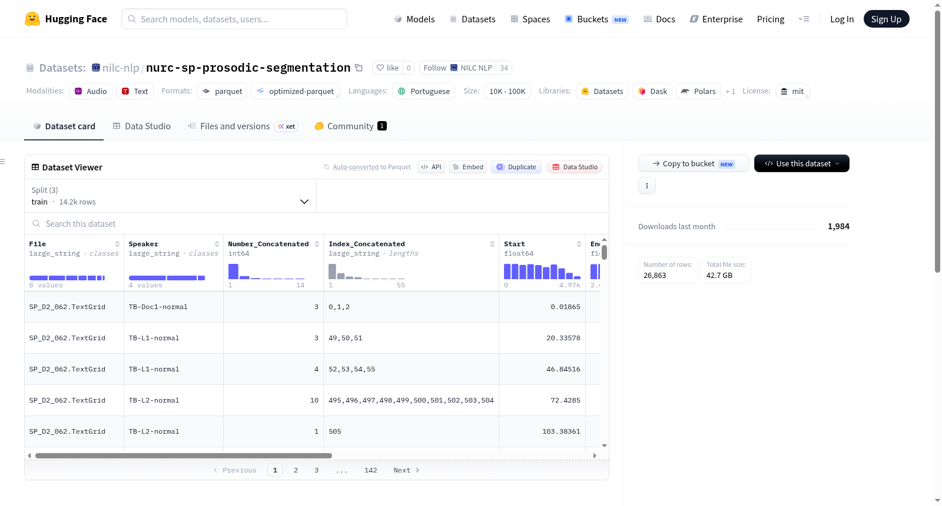Click the Hugging Face logo icon
The width and height of the screenshot is (942, 506).
tap(32, 19)
